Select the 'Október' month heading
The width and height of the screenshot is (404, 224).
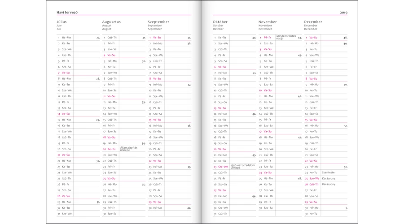click(x=220, y=22)
